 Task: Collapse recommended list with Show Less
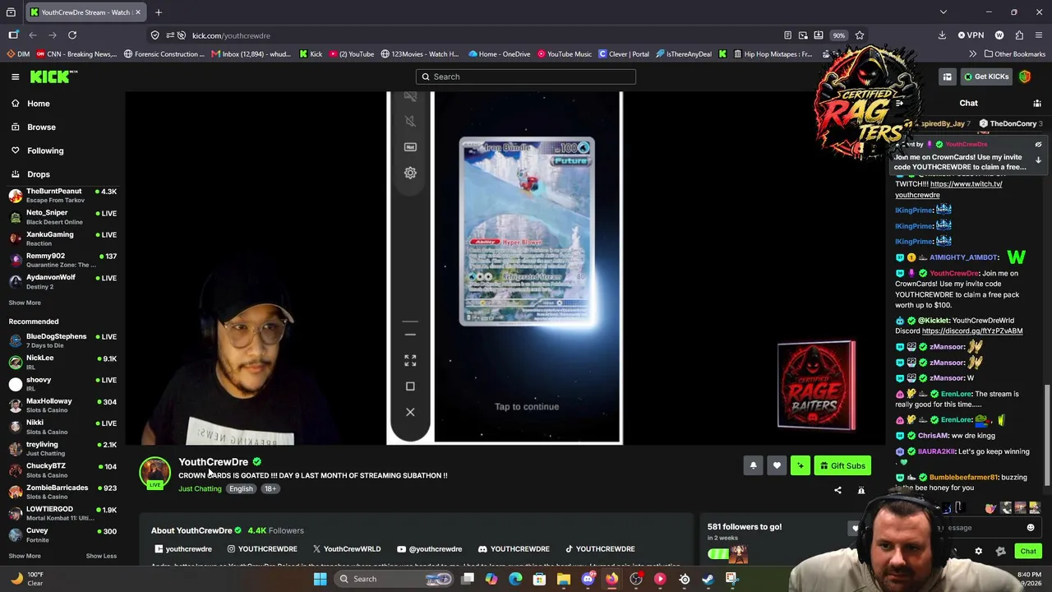pyautogui.click(x=101, y=556)
